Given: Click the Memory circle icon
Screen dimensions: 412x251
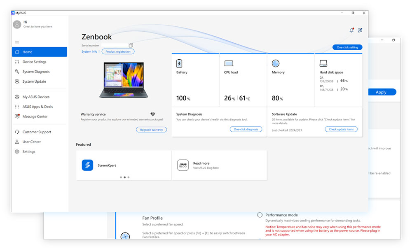Looking at the screenshot, I should (276, 63).
